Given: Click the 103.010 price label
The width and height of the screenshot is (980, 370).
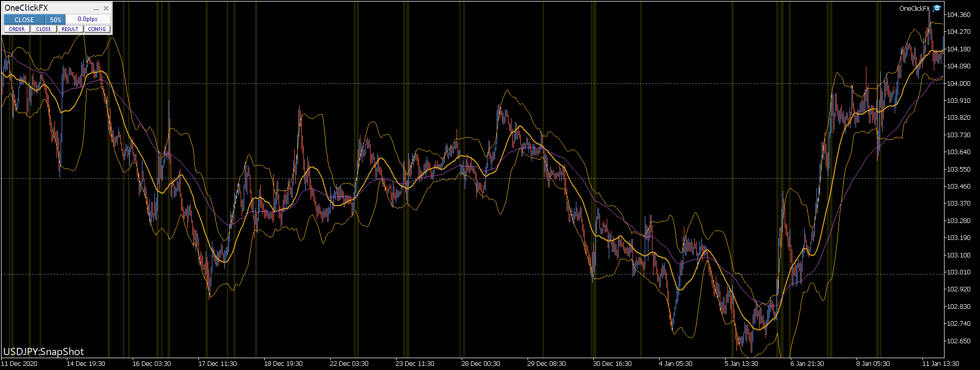Looking at the screenshot, I should [x=959, y=272].
